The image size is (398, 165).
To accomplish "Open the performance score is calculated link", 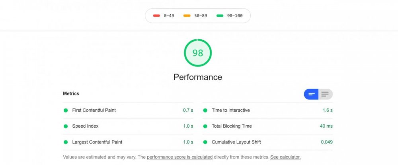I will click(179, 157).
